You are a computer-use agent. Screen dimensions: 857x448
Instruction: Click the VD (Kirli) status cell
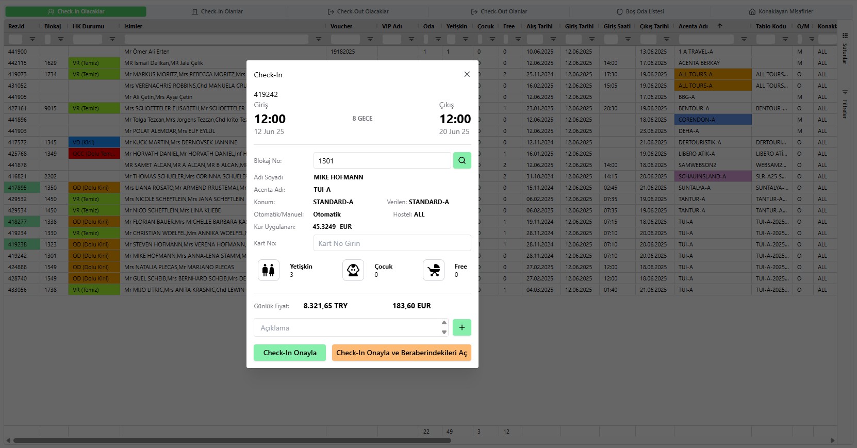tap(94, 142)
